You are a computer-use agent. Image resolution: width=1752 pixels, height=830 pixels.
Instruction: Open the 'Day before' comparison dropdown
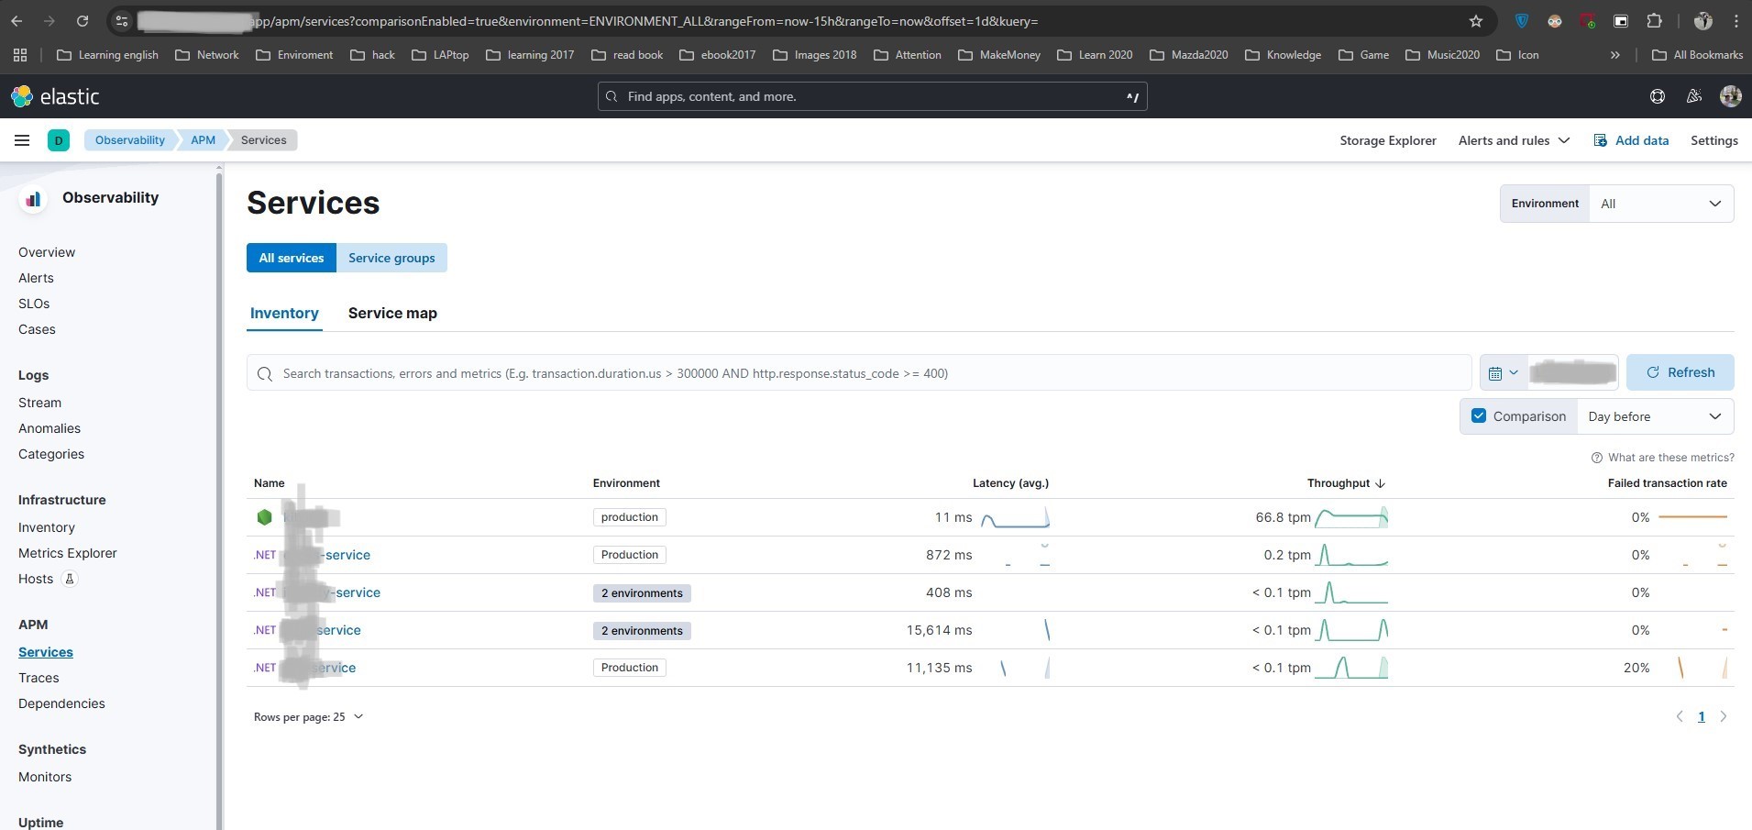pyautogui.click(x=1654, y=416)
